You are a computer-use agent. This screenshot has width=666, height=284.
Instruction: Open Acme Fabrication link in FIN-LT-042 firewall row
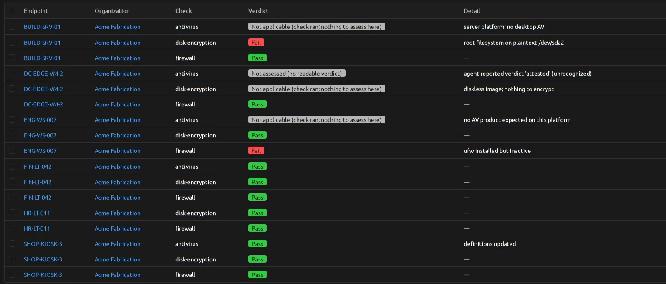tap(118, 198)
